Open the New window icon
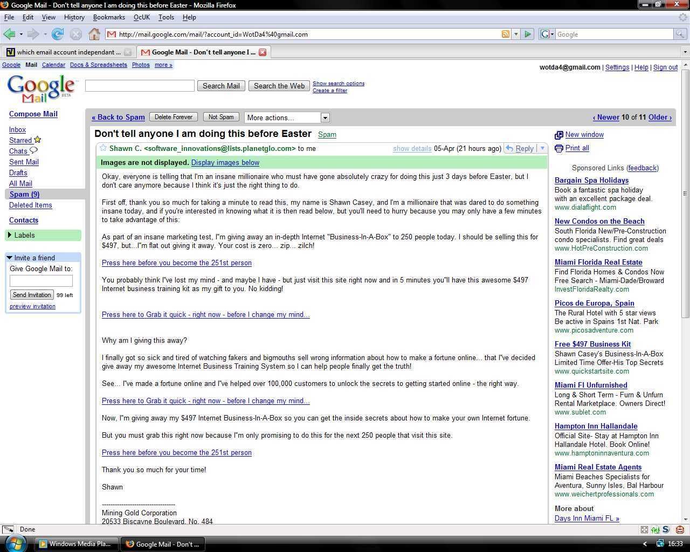The height and width of the screenshot is (552, 690). click(x=559, y=135)
